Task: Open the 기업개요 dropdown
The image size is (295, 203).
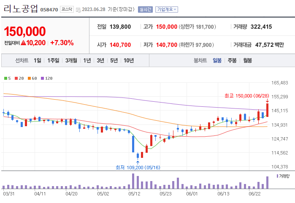Action: pos(167,9)
